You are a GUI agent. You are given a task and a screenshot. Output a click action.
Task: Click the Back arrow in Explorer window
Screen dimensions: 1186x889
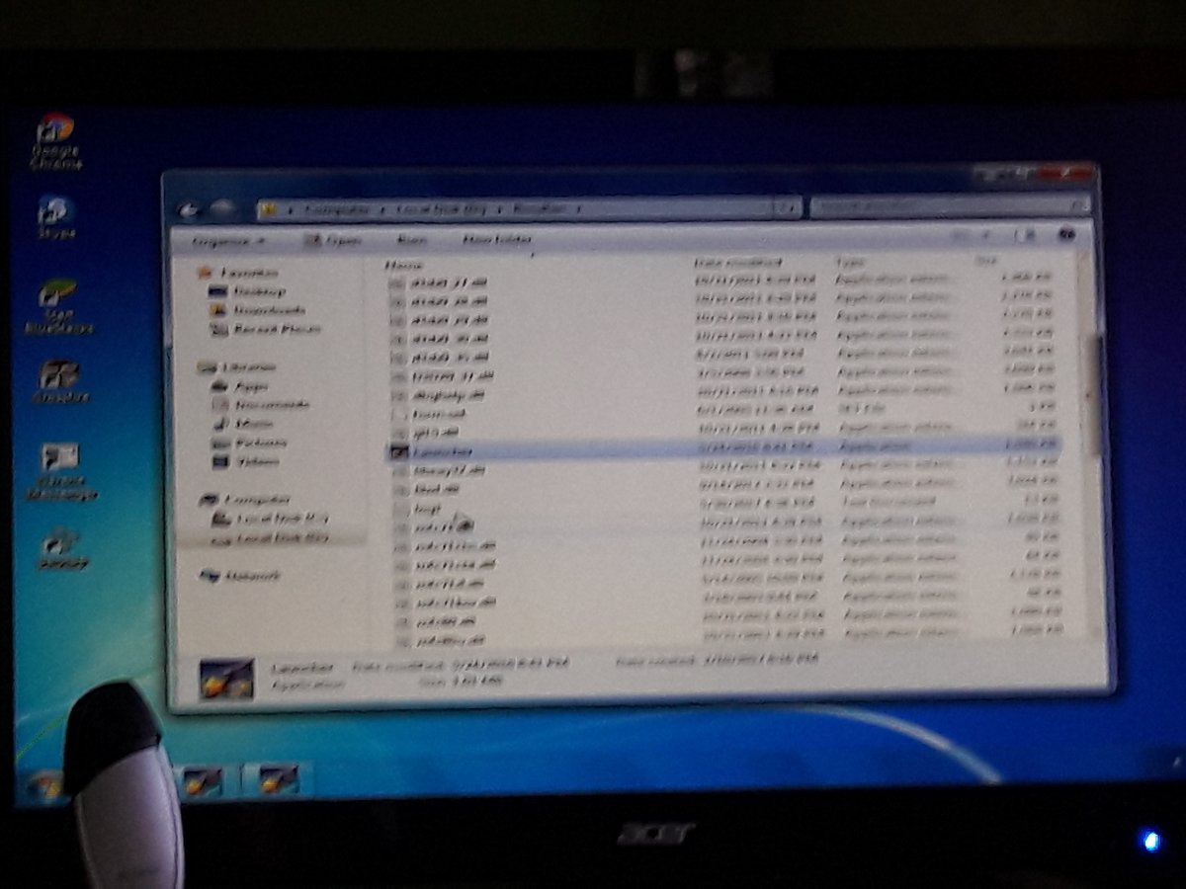(x=190, y=209)
